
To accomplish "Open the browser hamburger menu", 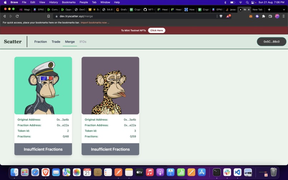I will click(284, 16).
